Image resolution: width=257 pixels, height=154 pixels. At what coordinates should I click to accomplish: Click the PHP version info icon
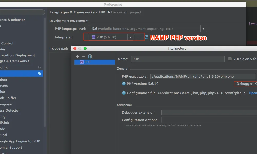click(124, 83)
